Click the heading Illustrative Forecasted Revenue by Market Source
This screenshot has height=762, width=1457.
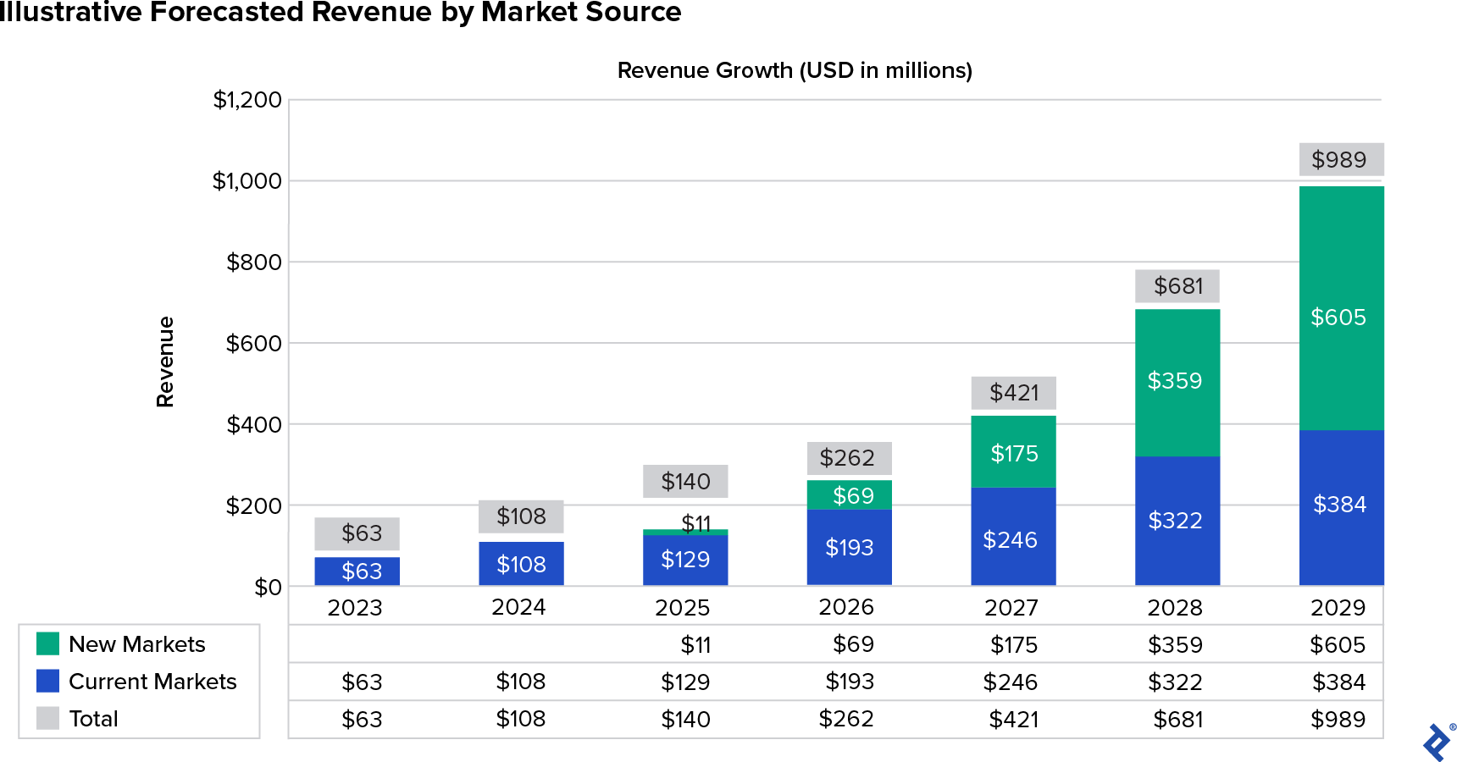pyautogui.click(x=341, y=13)
